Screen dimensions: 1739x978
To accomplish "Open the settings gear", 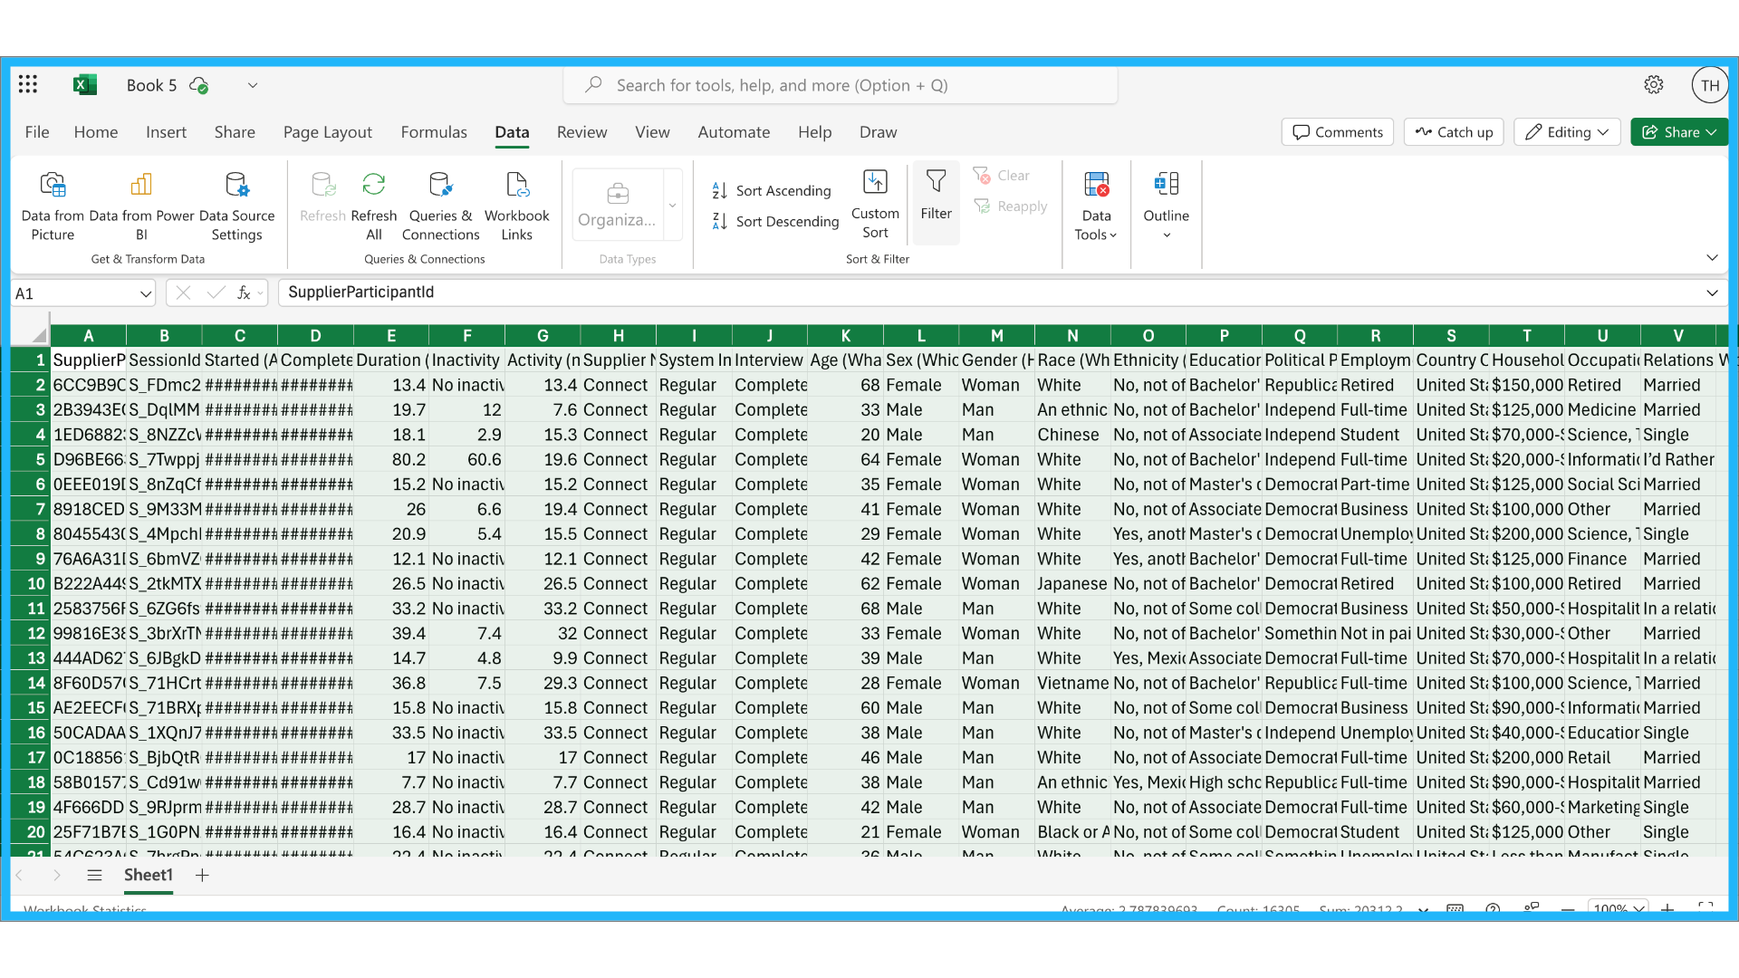I will [1654, 84].
